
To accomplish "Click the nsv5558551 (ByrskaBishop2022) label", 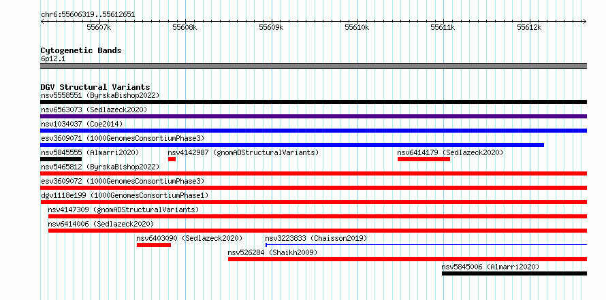I will tap(100, 95).
